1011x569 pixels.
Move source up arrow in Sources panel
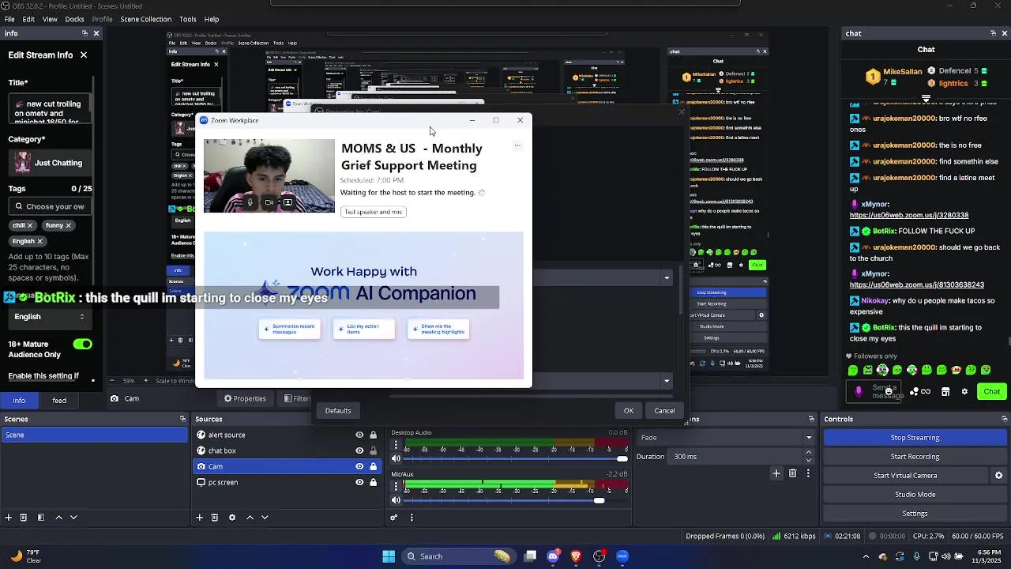pyautogui.click(x=250, y=518)
